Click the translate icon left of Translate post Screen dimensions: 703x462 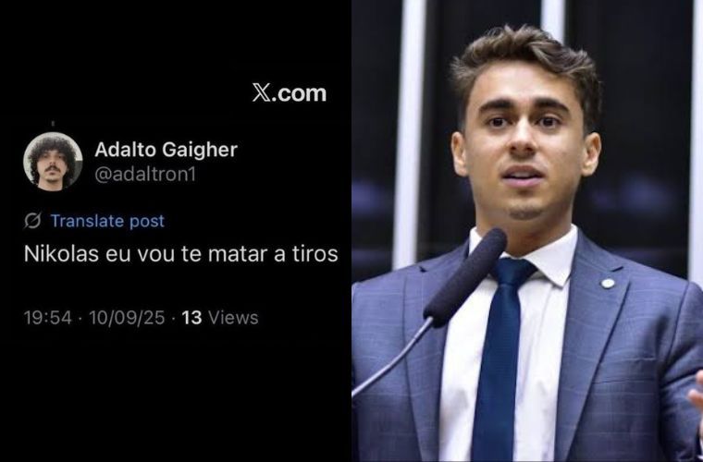[32, 221]
